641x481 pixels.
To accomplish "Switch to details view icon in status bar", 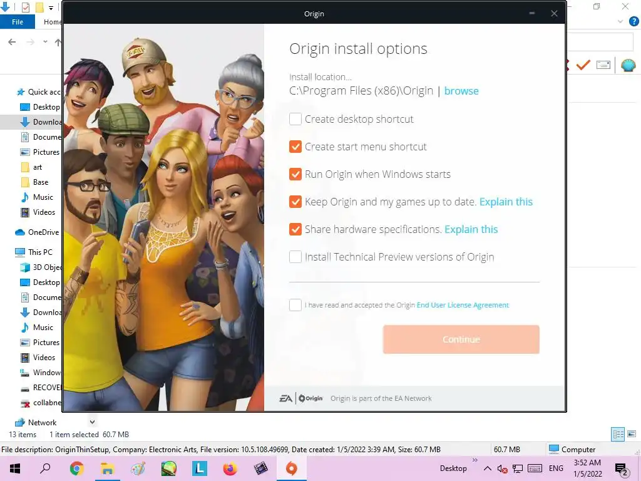I will (x=618, y=435).
